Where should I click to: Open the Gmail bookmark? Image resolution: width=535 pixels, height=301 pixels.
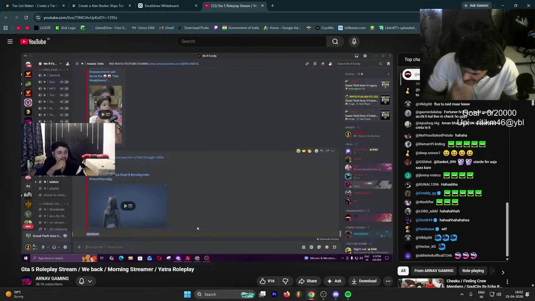[166, 28]
